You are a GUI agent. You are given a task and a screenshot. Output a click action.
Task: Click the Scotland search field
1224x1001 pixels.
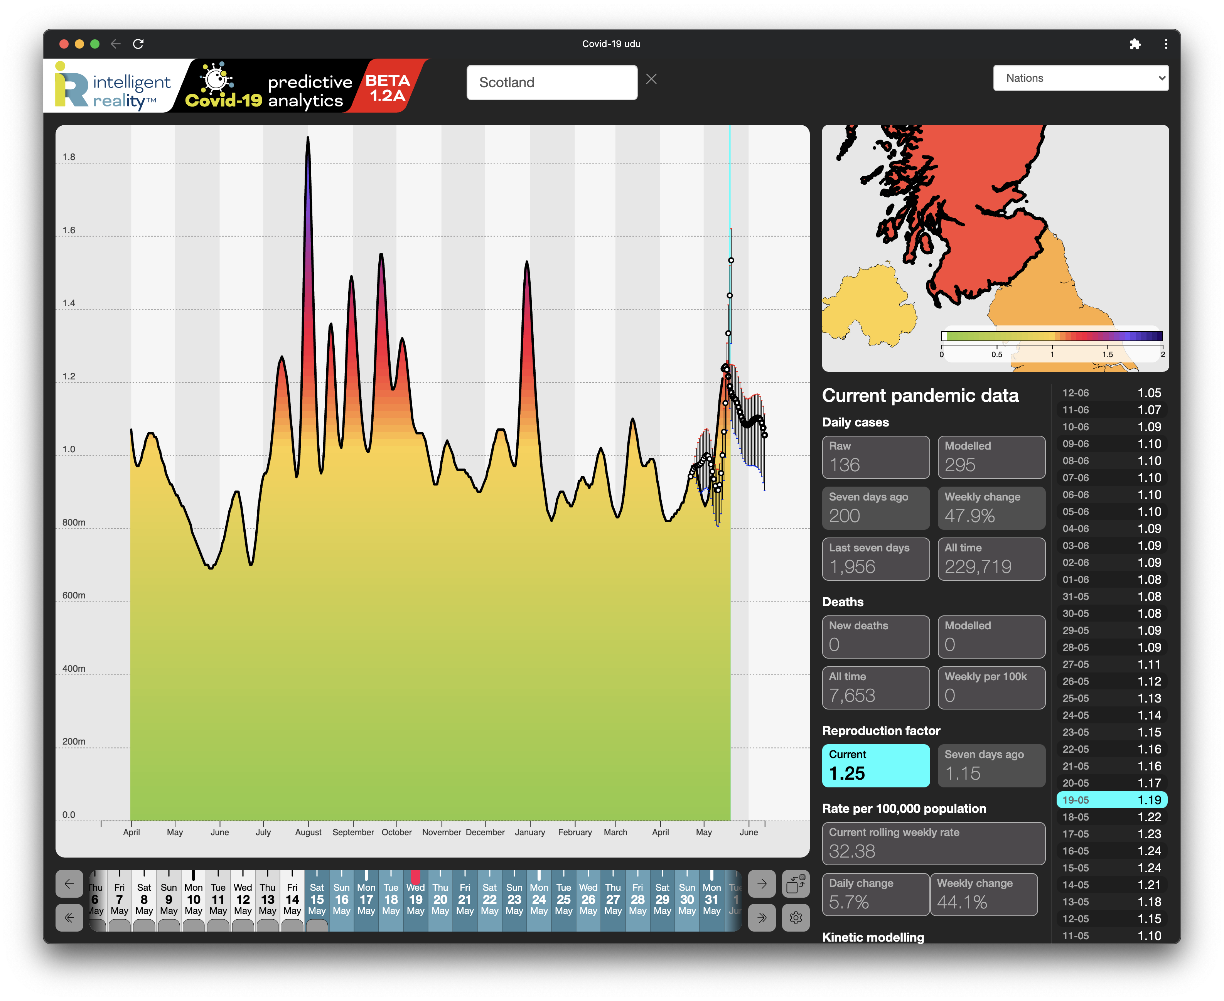[552, 83]
